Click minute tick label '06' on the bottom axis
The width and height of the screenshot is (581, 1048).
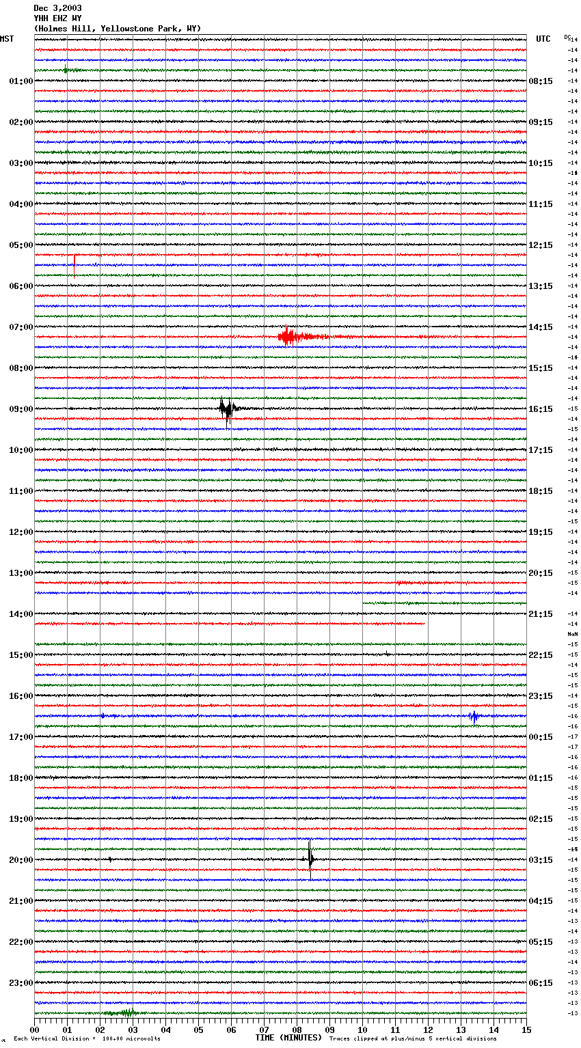pos(231,1030)
